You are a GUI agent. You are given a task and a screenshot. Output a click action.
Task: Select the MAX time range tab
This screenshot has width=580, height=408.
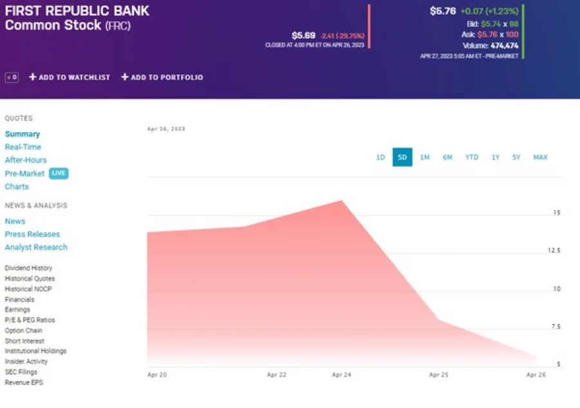pos(540,157)
